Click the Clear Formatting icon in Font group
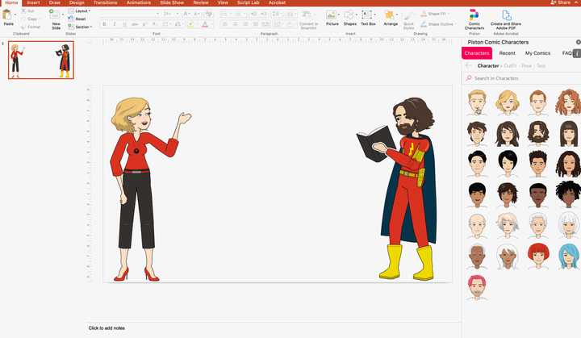This screenshot has height=338, width=581. (209, 14)
